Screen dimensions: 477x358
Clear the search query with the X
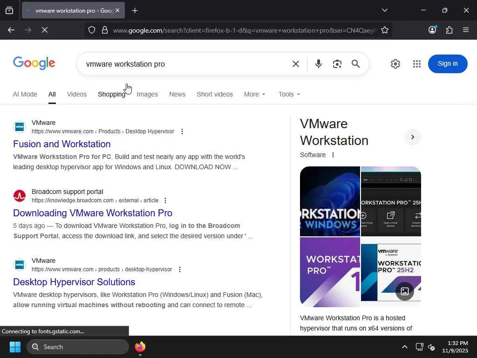[295, 64]
